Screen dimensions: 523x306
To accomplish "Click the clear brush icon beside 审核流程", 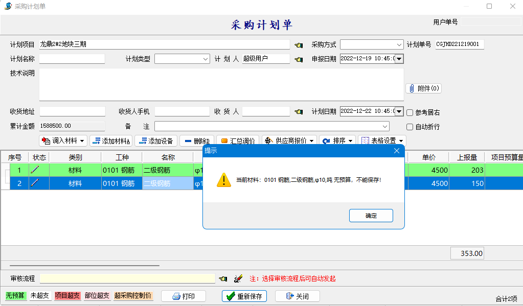I will (x=238, y=279).
